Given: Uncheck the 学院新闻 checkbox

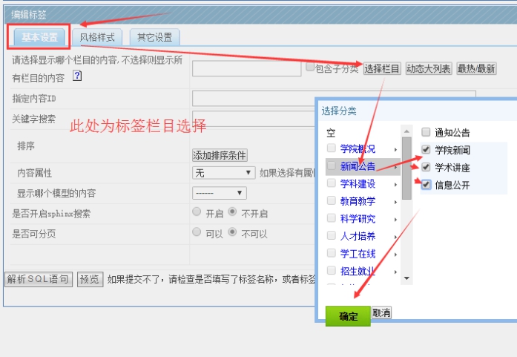Looking at the screenshot, I should [x=426, y=150].
